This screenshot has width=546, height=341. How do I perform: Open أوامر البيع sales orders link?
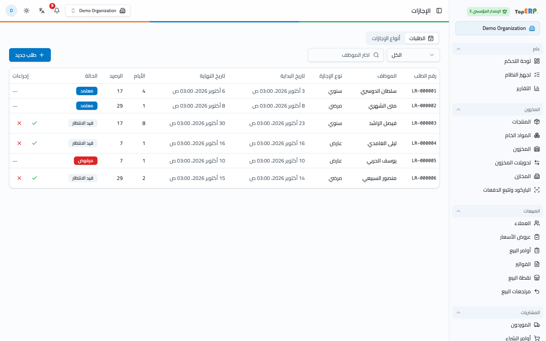pyautogui.click(x=497, y=250)
